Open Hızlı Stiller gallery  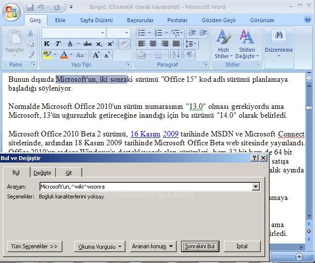coord(223,44)
